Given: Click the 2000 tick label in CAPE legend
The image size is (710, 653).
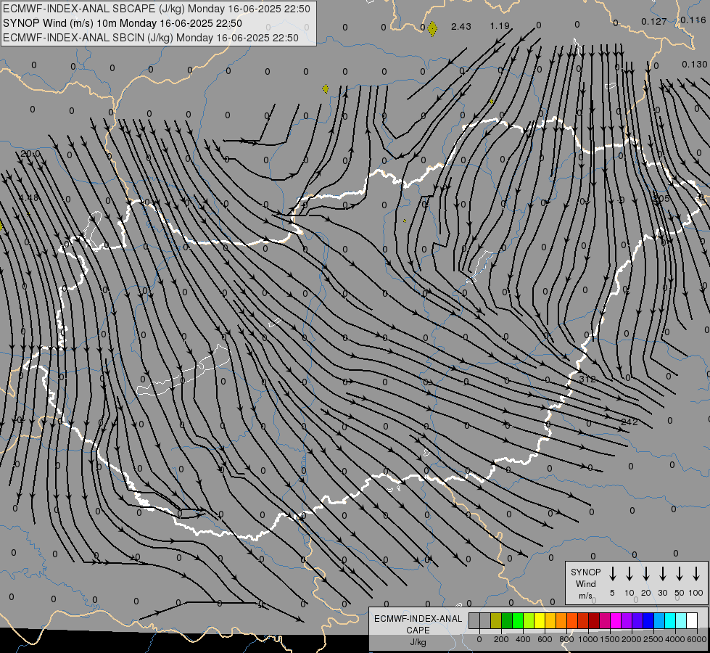Looking at the screenshot, I should tap(632, 639).
